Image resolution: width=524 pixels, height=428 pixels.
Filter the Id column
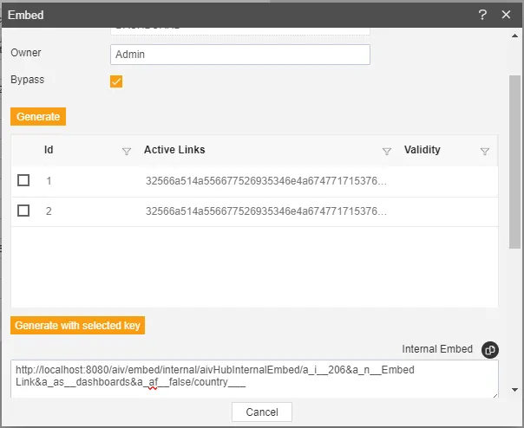tap(127, 152)
